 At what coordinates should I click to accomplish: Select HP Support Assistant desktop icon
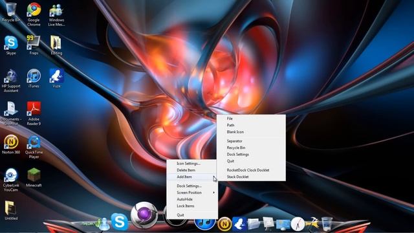(11, 80)
